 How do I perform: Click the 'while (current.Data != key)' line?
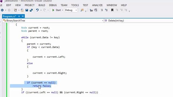(40, 37)
